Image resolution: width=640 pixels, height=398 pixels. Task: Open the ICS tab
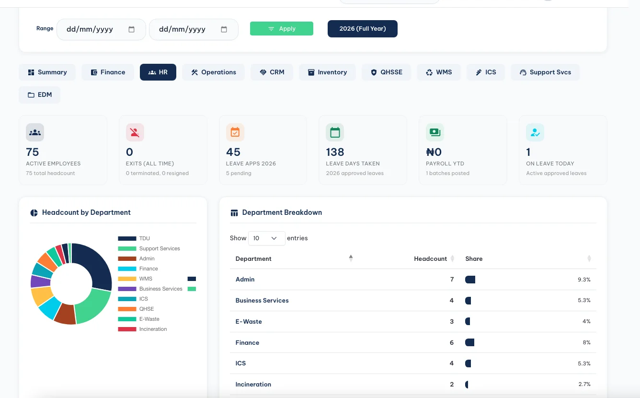tap(486, 72)
